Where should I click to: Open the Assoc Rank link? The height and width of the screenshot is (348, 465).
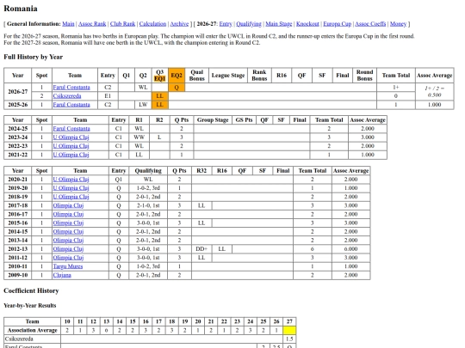coord(92,24)
